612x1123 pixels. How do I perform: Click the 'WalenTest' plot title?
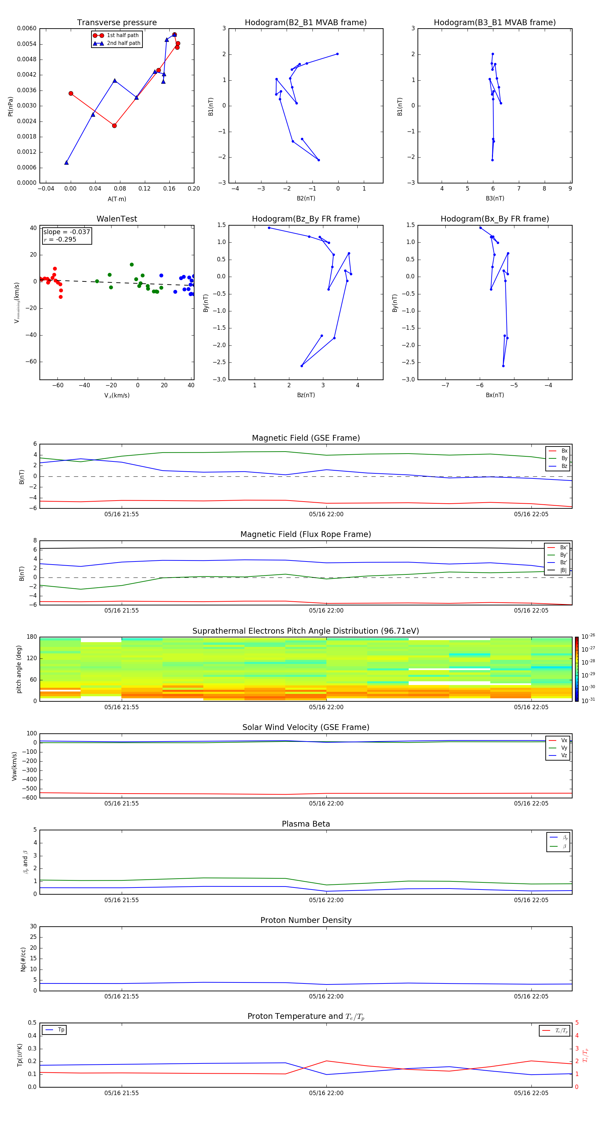[x=117, y=219]
